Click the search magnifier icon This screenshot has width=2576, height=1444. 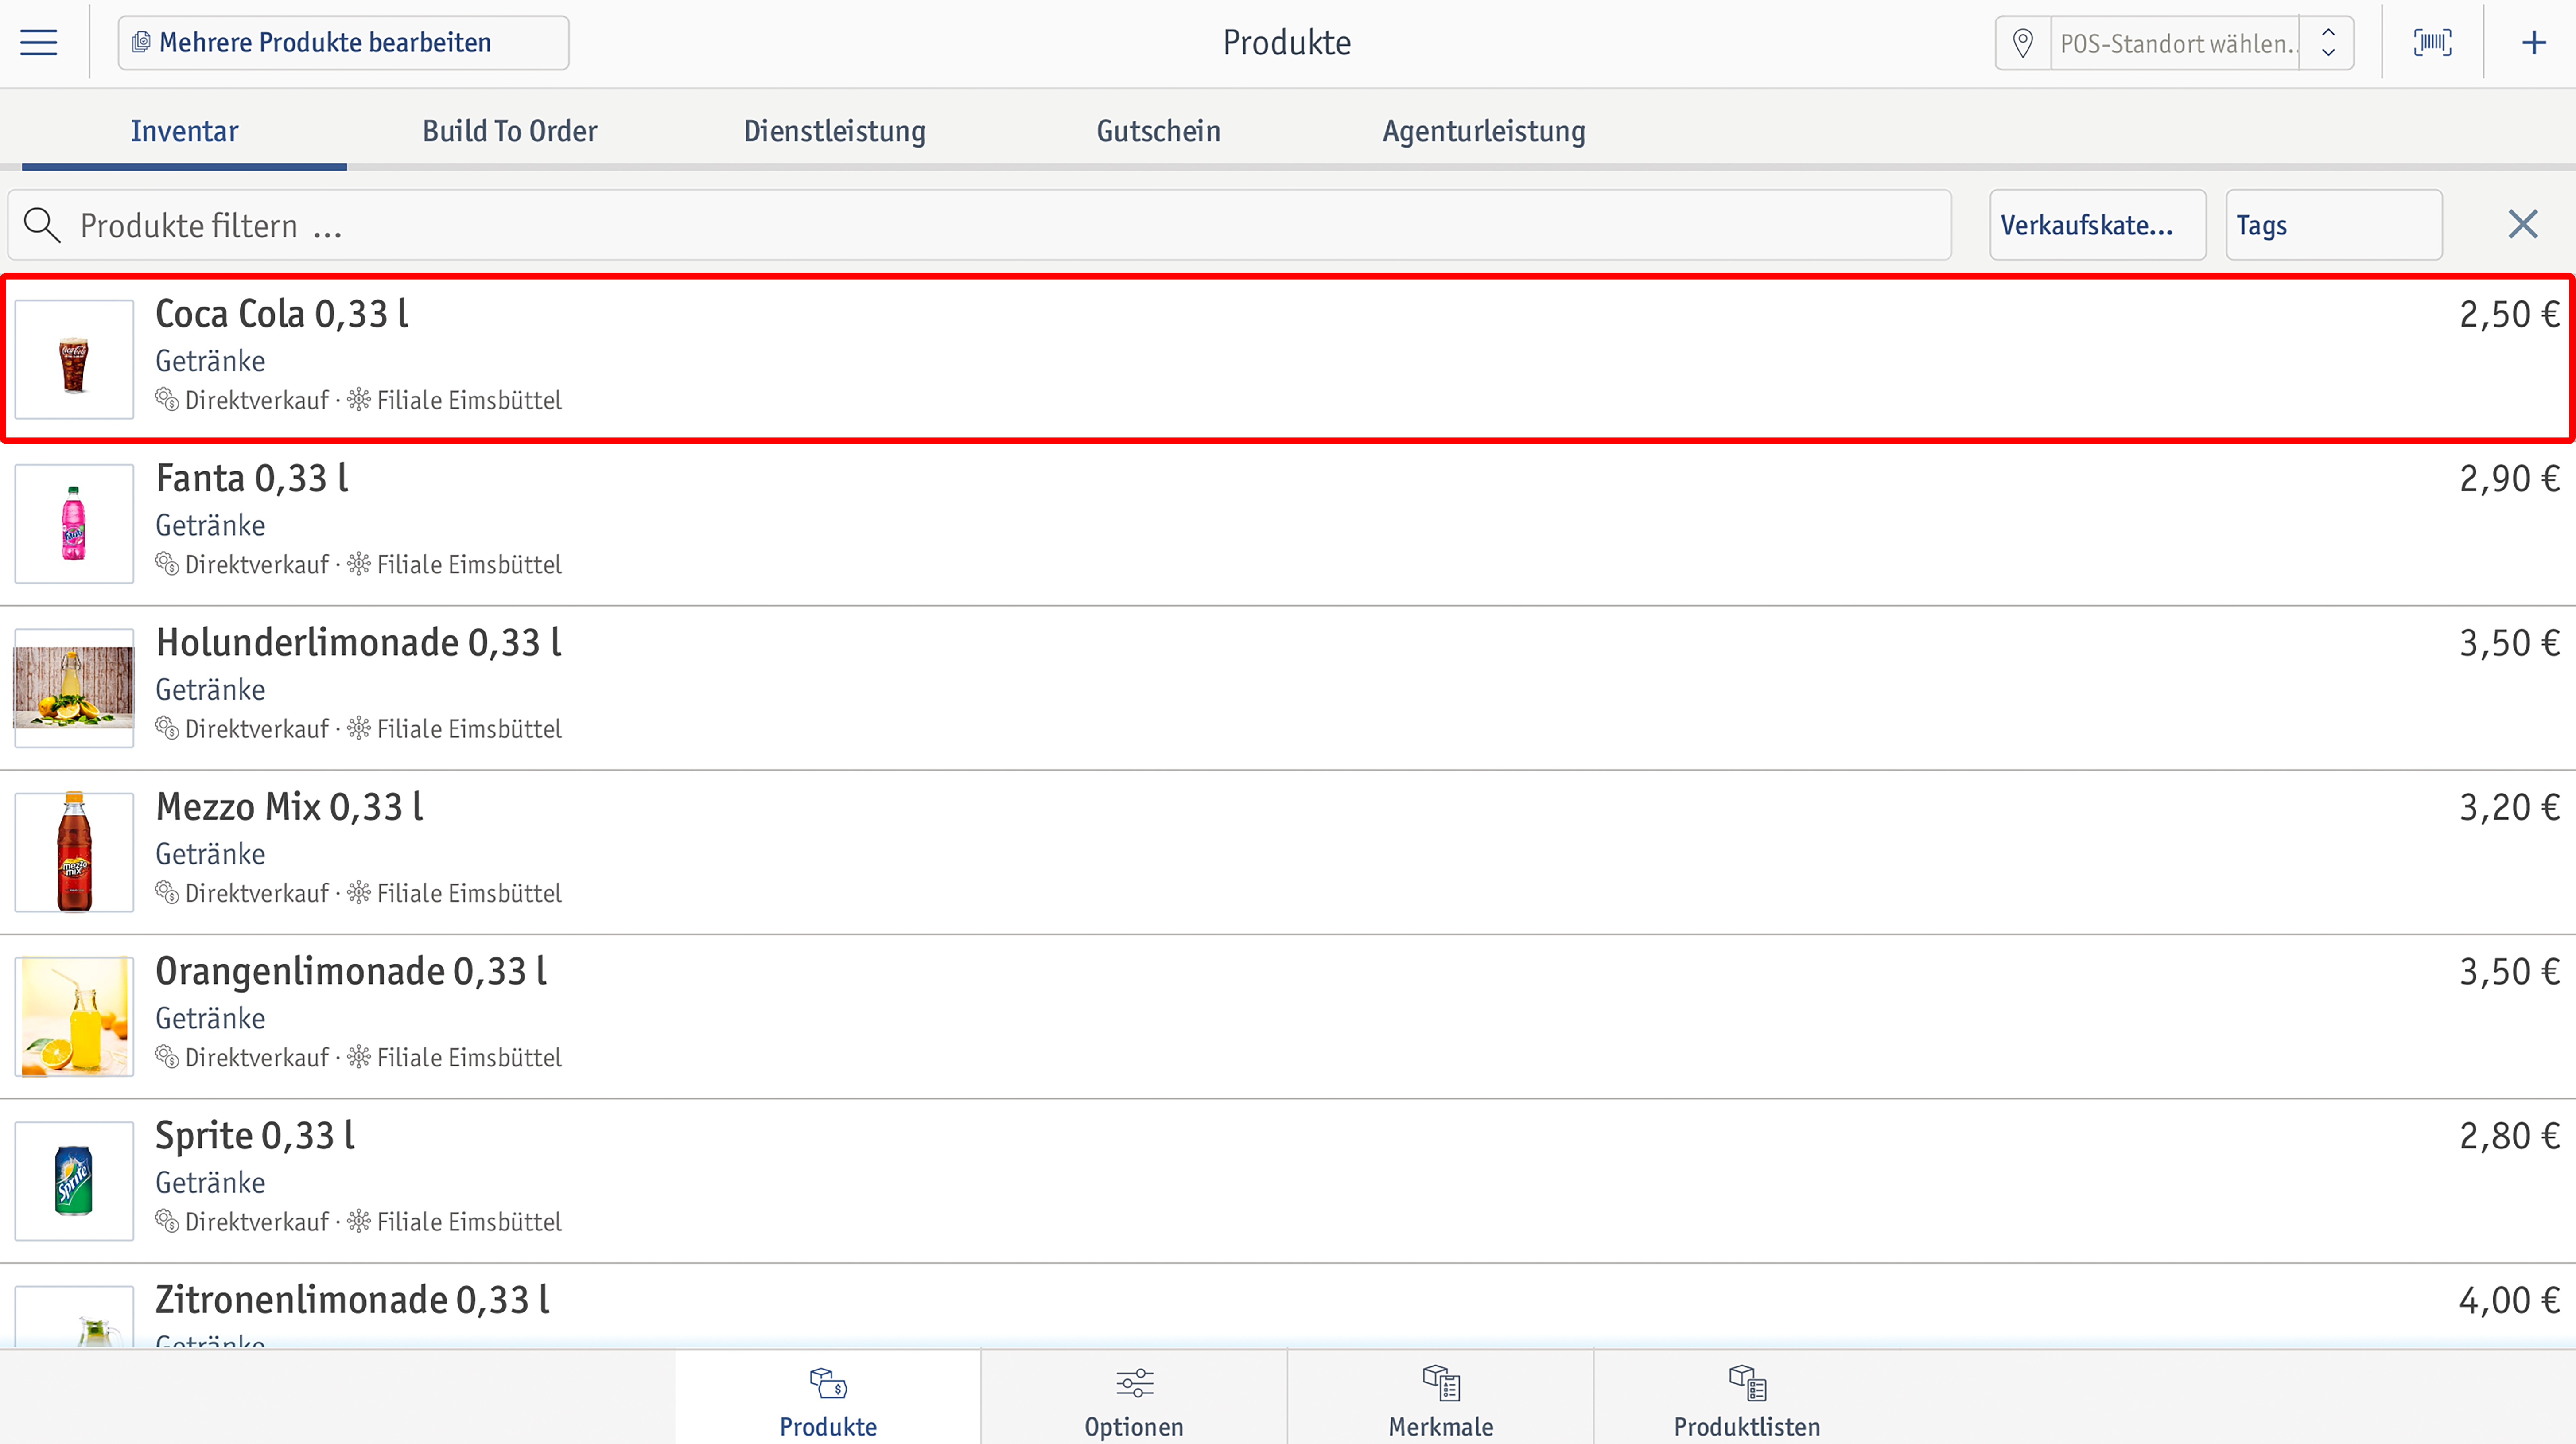(42, 225)
